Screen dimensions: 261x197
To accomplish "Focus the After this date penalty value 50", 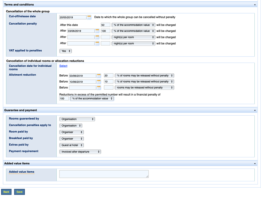I will point(105,25).
